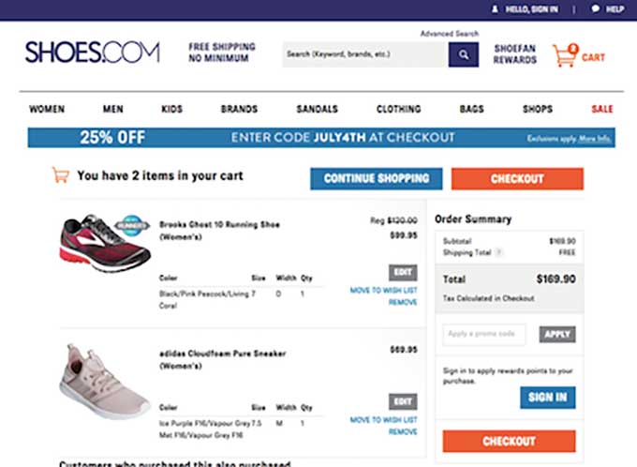Open the orange shopping cart icon
Viewport: 637px width, 467px height.
click(x=565, y=55)
